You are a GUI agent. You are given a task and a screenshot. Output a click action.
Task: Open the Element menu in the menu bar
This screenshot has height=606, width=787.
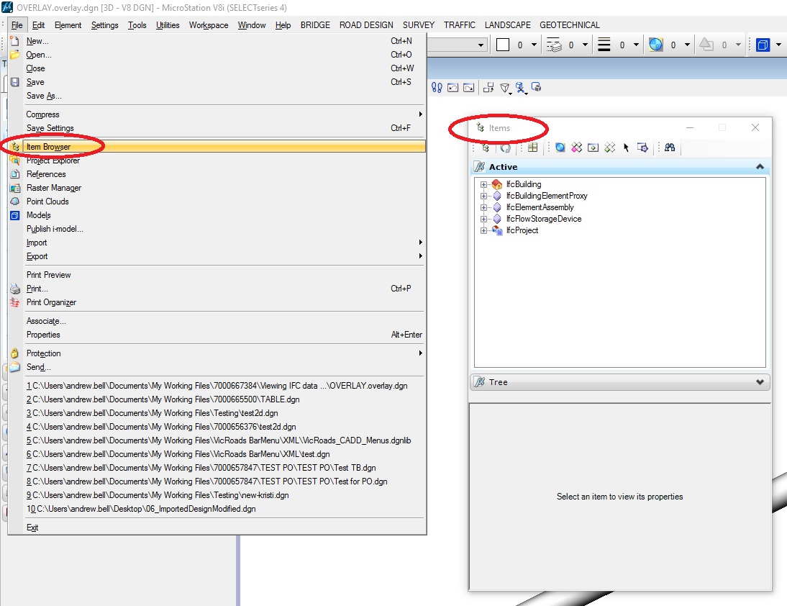pyautogui.click(x=68, y=25)
